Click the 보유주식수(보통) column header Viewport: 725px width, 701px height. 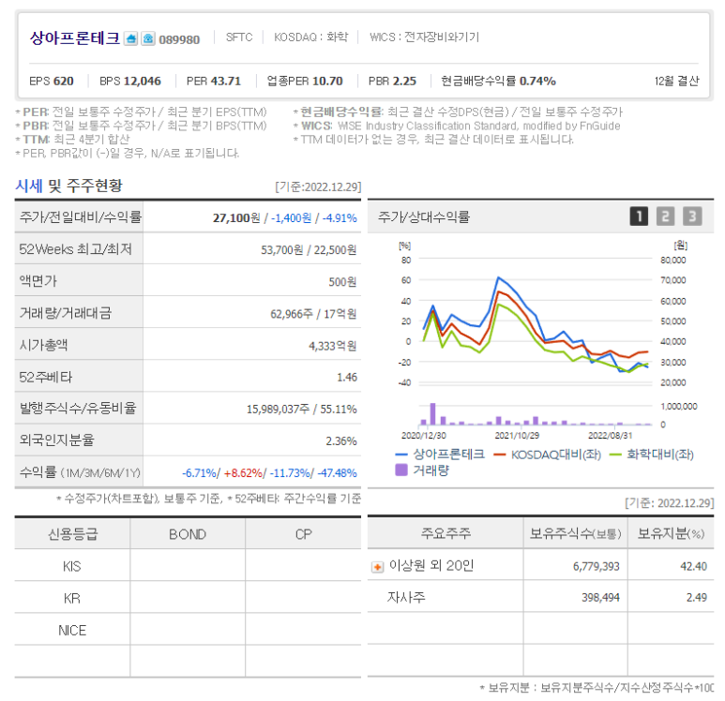(576, 534)
